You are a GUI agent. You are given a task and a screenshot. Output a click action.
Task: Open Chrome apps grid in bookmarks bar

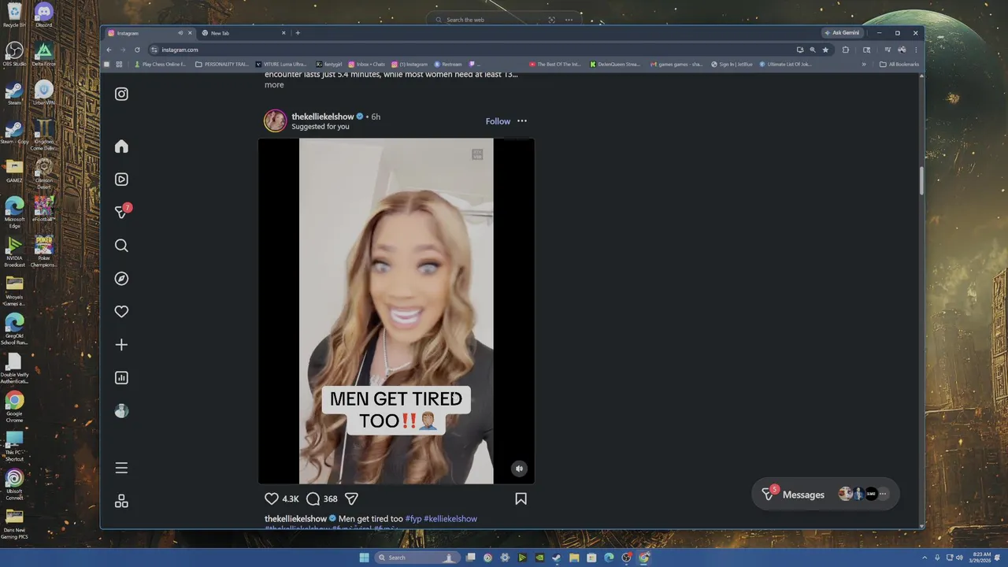coord(120,65)
